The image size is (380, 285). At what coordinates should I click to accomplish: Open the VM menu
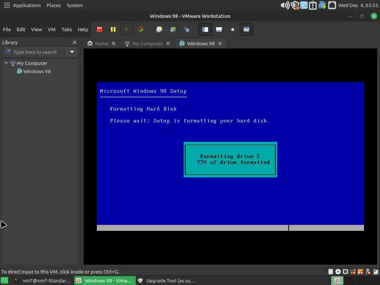(x=52, y=29)
